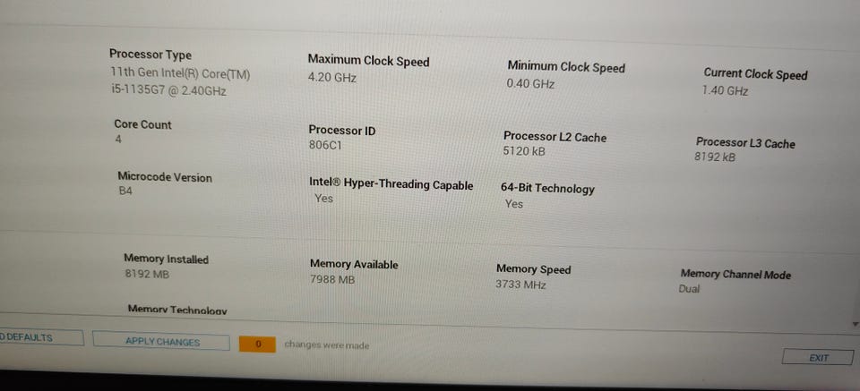The image size is (860, 391).
Task: Click the Intel Hyper-Threading Capable label
Action: pyautogui.click(x=391, y=184)
